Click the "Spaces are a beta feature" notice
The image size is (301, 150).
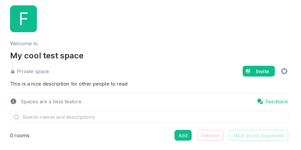pos(52,102)
